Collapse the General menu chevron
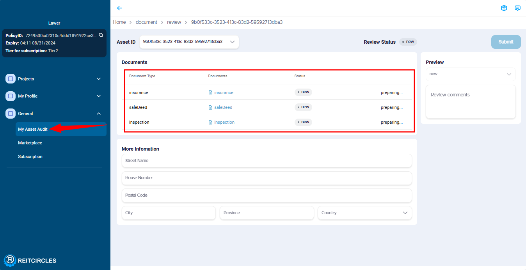Image resolution: width=526 pixels, height=270 pixels. coord(99,114)
